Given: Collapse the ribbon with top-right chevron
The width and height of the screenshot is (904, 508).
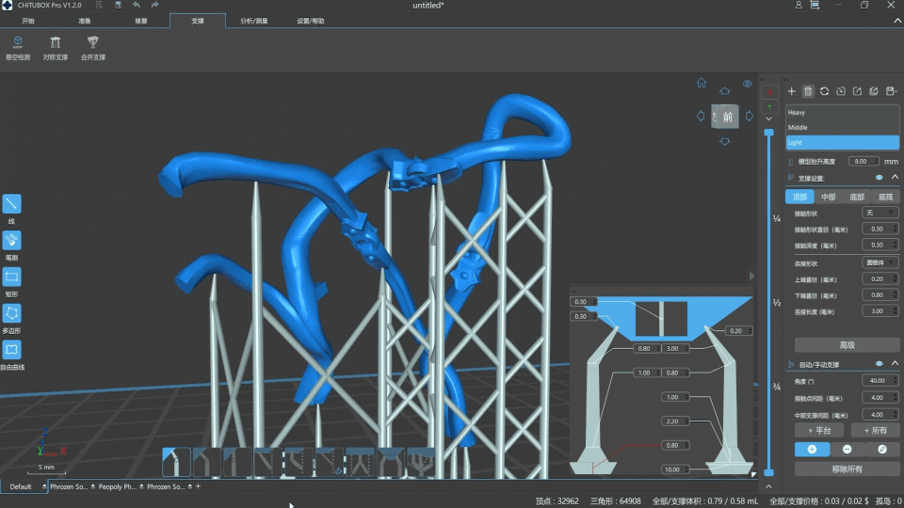Looking at the screenshot, I should click(897, 21).
